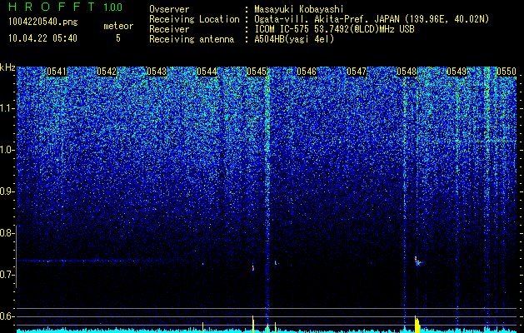Image resolution: width=524 pixels, height=333 pixels.
Task: Click the 0542 time marker
Action: click(x=107, y=72)
